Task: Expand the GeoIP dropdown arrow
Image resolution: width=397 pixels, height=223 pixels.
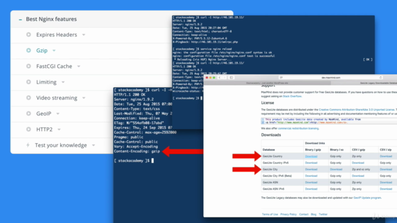Action: point(58,114)
